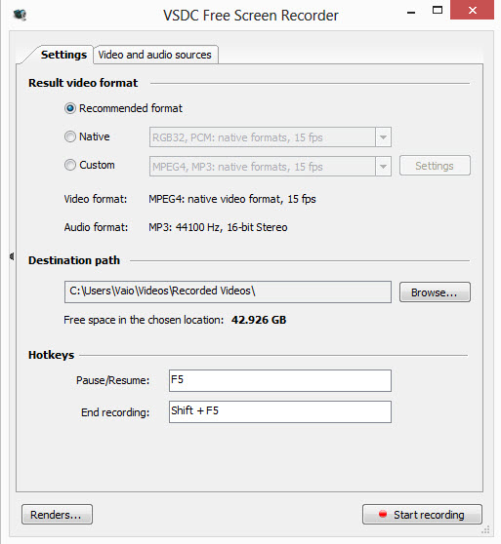The width and height of the screenshot is (501, 544).
Task: Close the VSDC Free Screen Recorder window
Action: click(472, 10)
